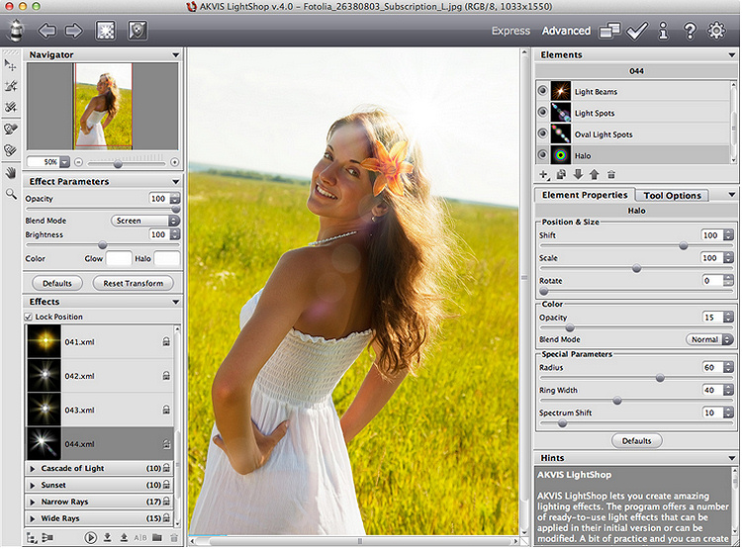This screenshot has width=742, height=549.
Task: Switch to Express mode
Action: point(510,31)
